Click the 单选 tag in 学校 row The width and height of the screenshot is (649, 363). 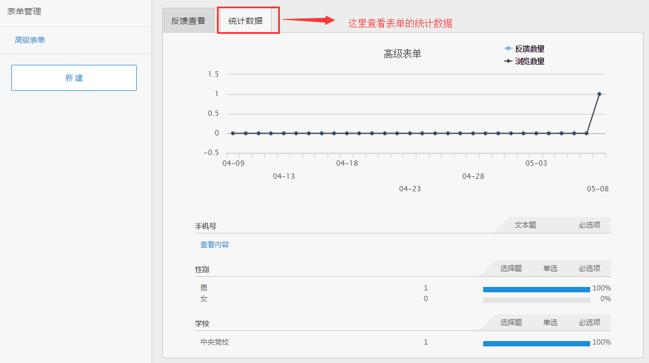(x=550, y=323)
